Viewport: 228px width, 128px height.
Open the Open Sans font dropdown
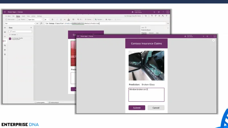pyautogui.click(x=35, y=19)
